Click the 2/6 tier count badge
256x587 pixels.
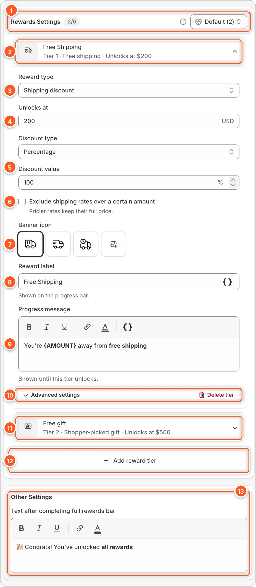(72, 22)
